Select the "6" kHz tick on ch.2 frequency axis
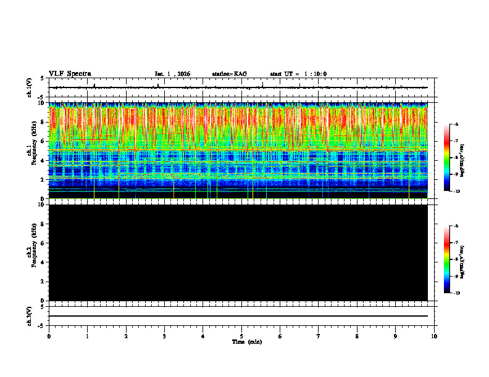Image resolution: width=489 pixels, height=377 pixels. coord(43,243)
